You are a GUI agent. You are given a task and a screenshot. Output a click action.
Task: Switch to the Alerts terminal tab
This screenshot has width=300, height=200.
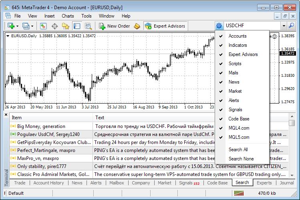click(96, 183)
